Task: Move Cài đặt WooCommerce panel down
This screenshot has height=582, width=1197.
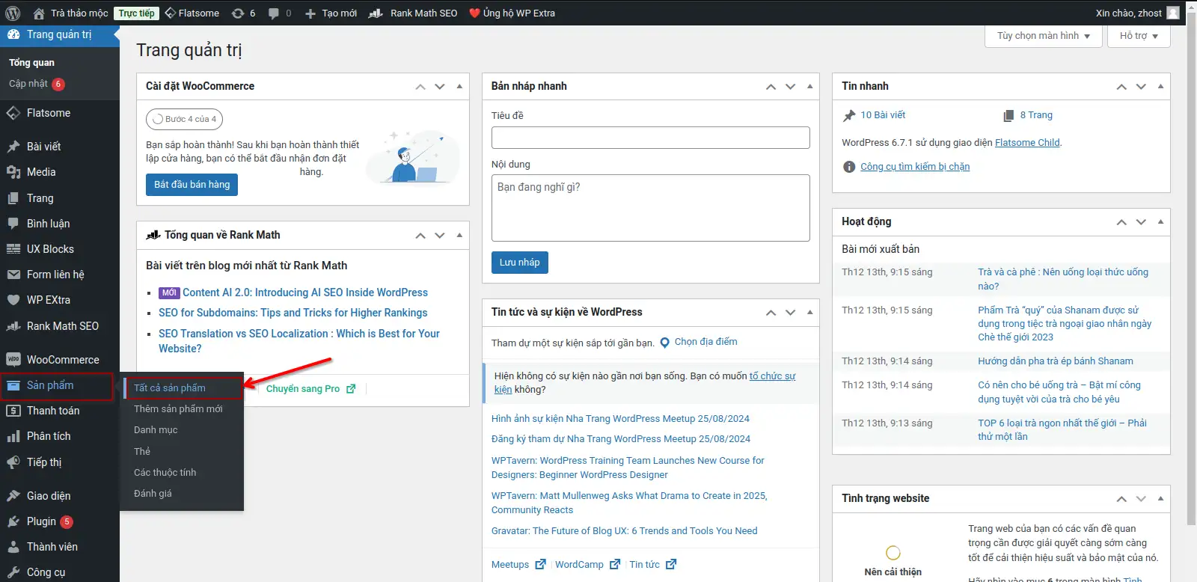Action: (440, 86)
